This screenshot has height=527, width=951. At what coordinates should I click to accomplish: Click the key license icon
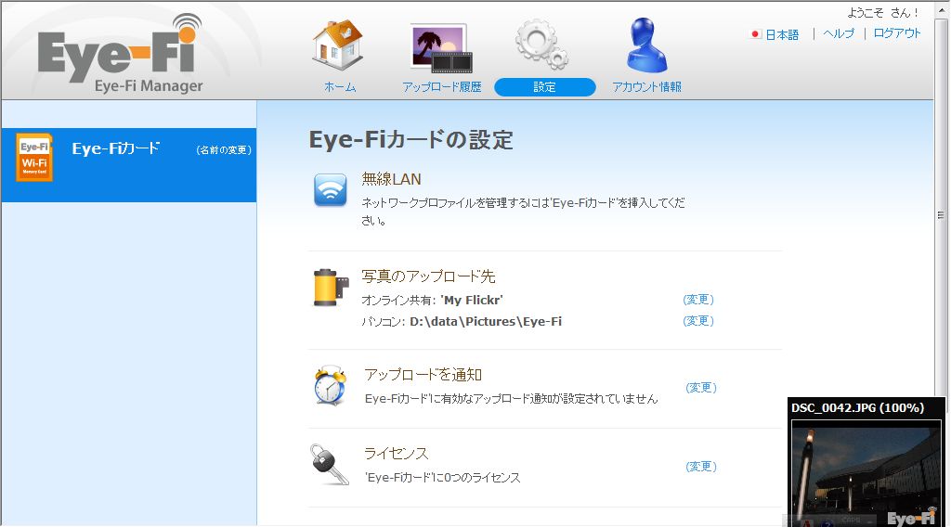click(330, 465)
